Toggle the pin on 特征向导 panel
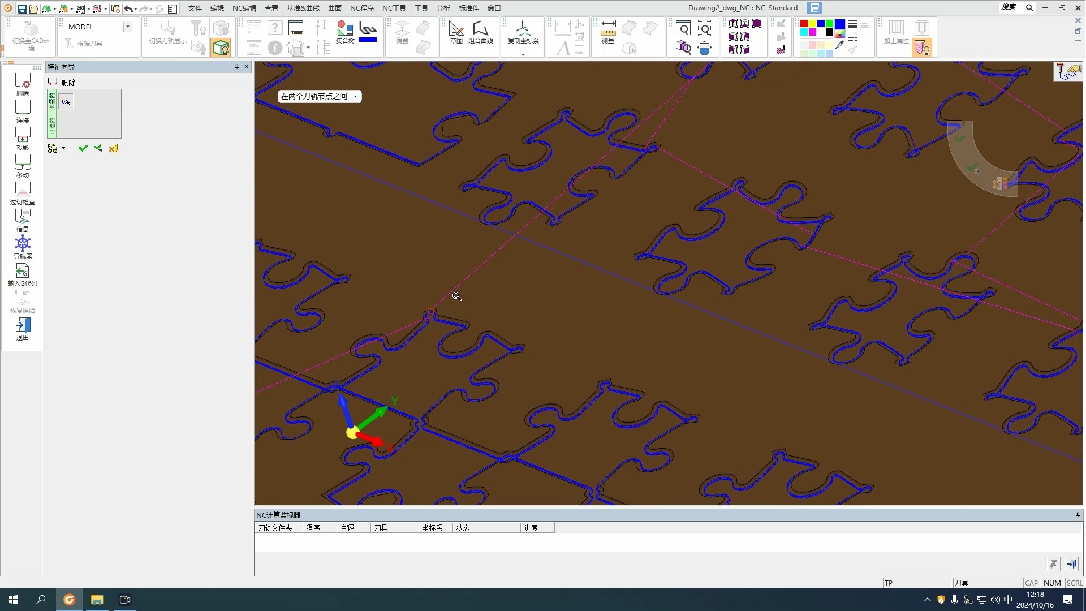The image size is (1086, 611). pos(237,67)
